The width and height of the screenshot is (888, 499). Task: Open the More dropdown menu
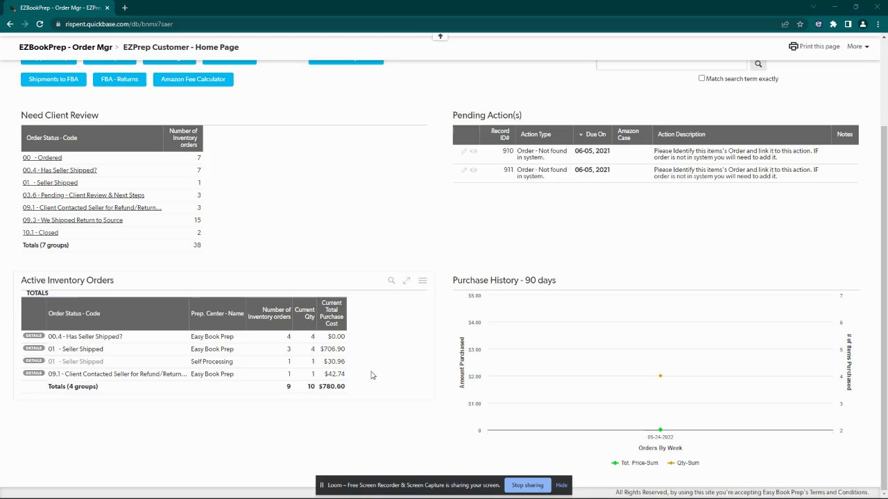(x=858, y=46)
